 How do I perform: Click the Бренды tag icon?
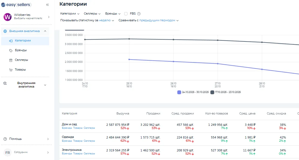[x=11, y=50]
